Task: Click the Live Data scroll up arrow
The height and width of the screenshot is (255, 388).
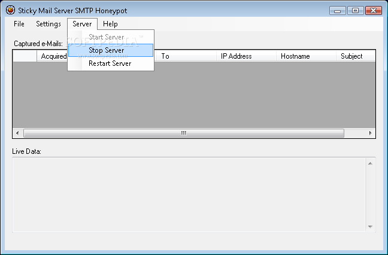Action: click(x=370, y=163)
